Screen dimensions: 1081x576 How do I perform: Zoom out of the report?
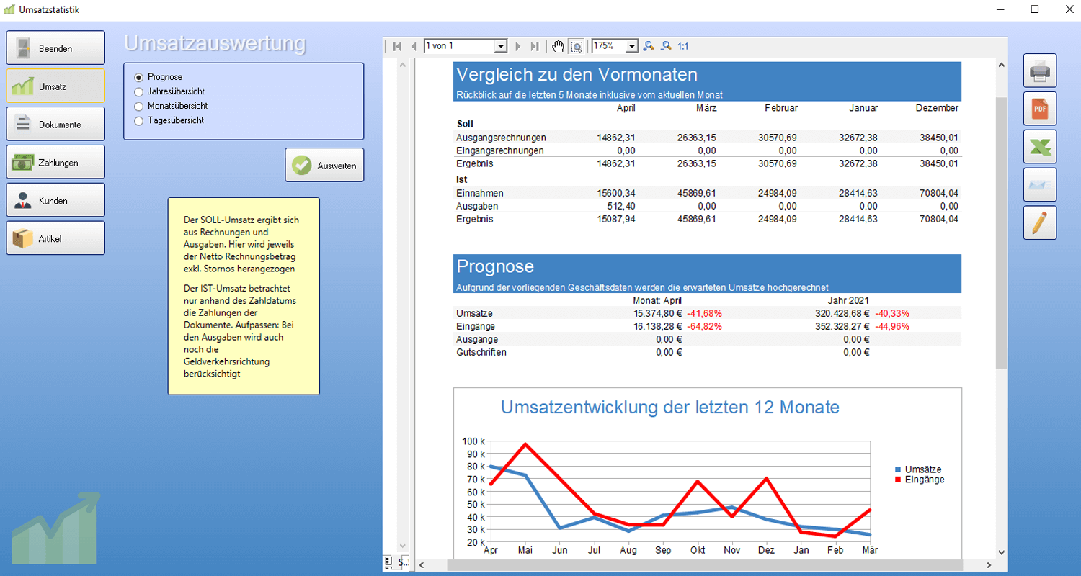click(x=666, y=46)
